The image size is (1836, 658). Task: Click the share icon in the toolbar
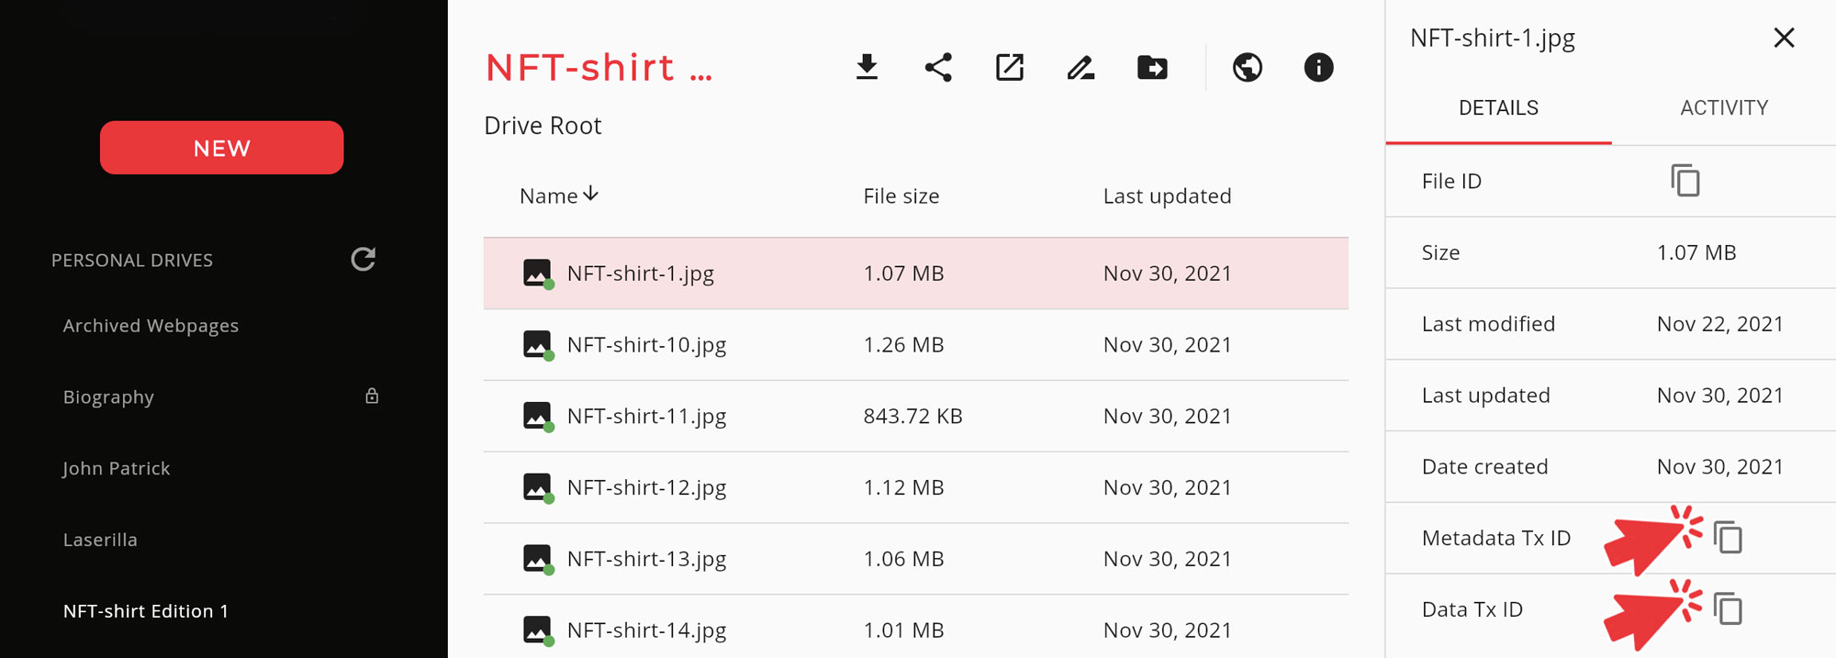(938, 68)
